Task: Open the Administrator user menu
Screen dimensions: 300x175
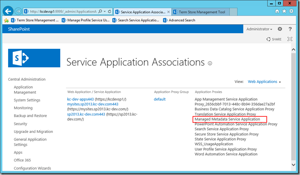Action: point(259,29)
